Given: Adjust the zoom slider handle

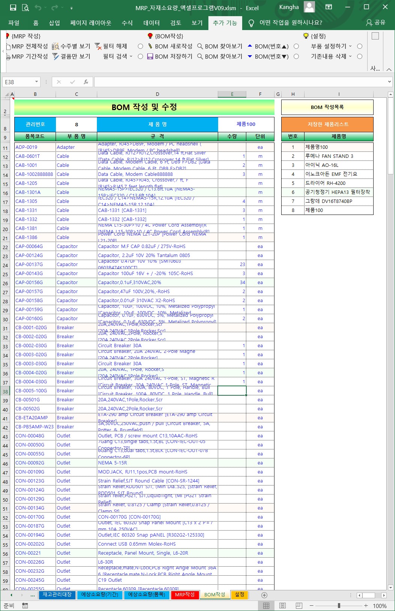Looking at the screenshot, I should [339, 606].
